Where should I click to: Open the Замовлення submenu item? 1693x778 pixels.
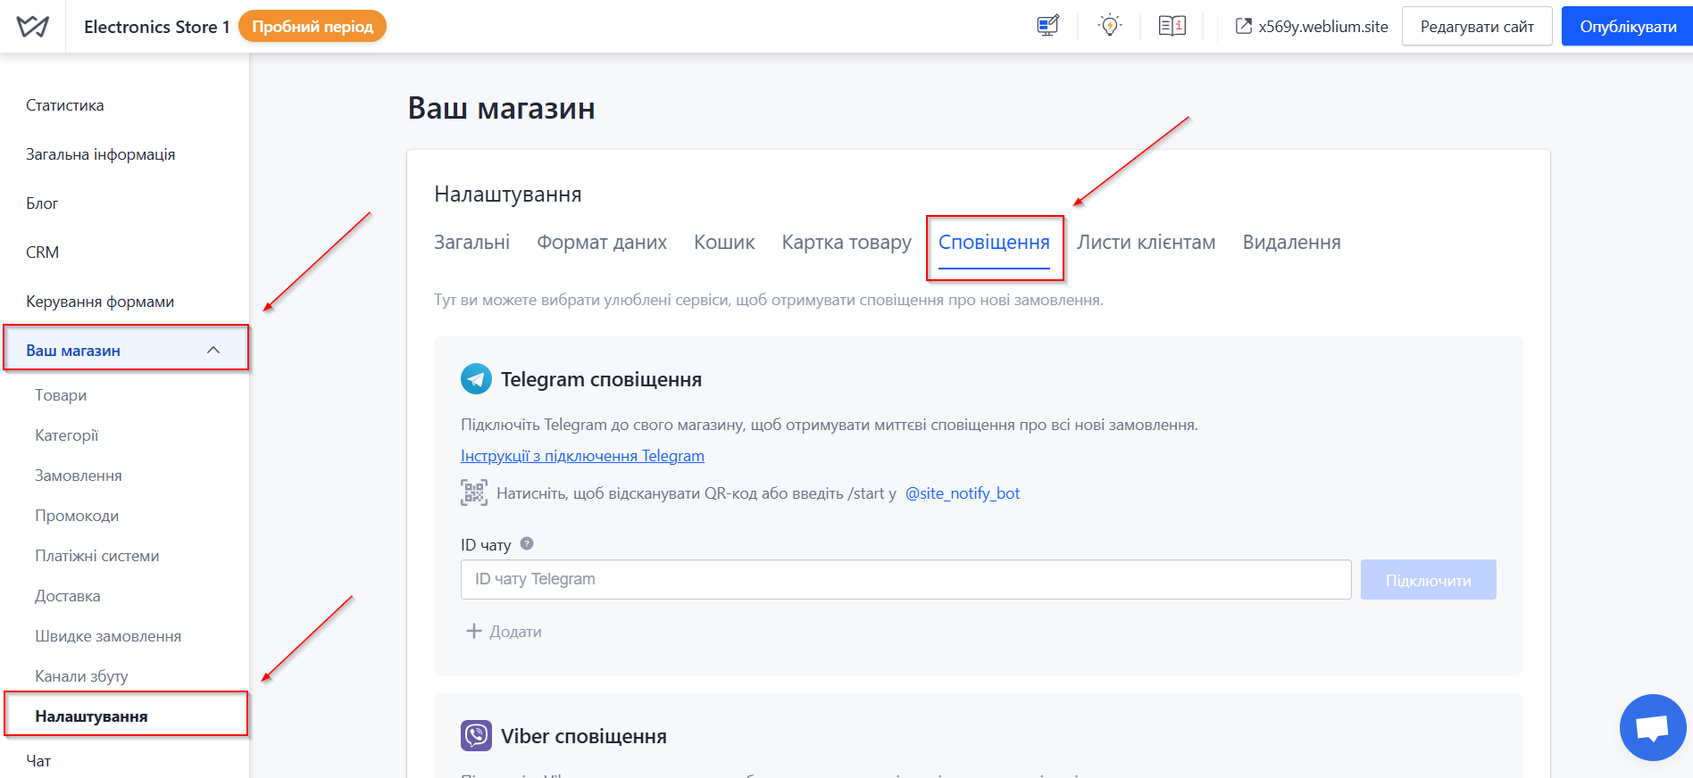[79, 476]
